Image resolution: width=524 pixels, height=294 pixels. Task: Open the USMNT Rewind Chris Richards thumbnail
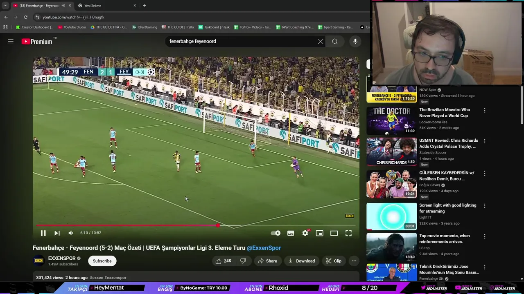point(391,151)
